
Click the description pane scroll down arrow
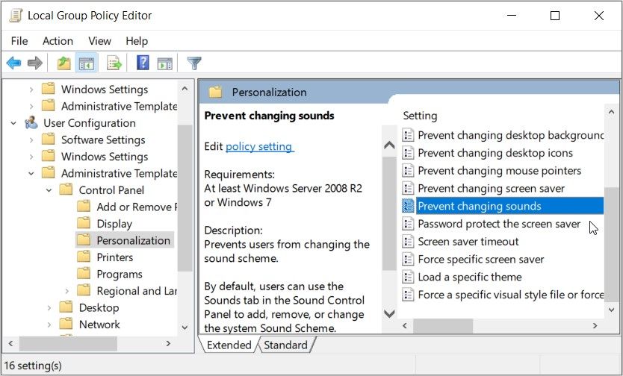coord(388,313)
